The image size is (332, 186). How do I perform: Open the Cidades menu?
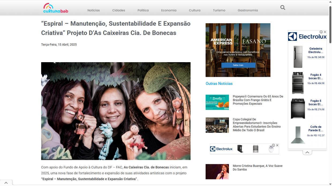click(119, 10)
